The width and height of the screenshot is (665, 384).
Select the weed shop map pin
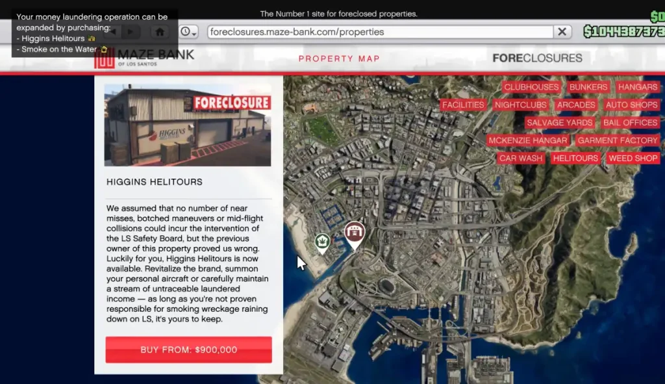(322, 244)
